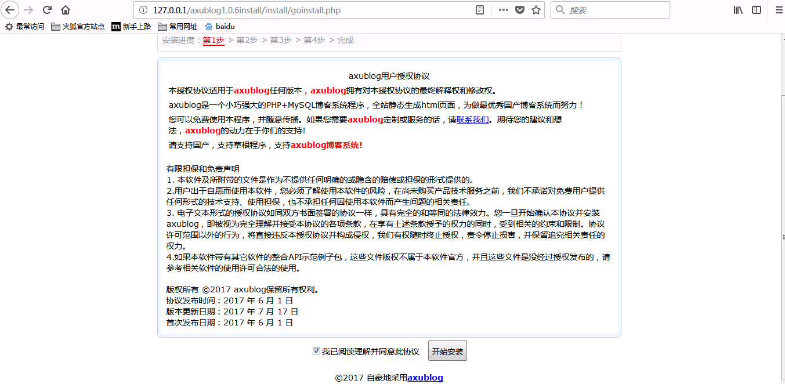The image size is (785, 384).
Task: Toggle 我已阅读理解并同意此协议 checkbox
Action: [x=316, y=351]
